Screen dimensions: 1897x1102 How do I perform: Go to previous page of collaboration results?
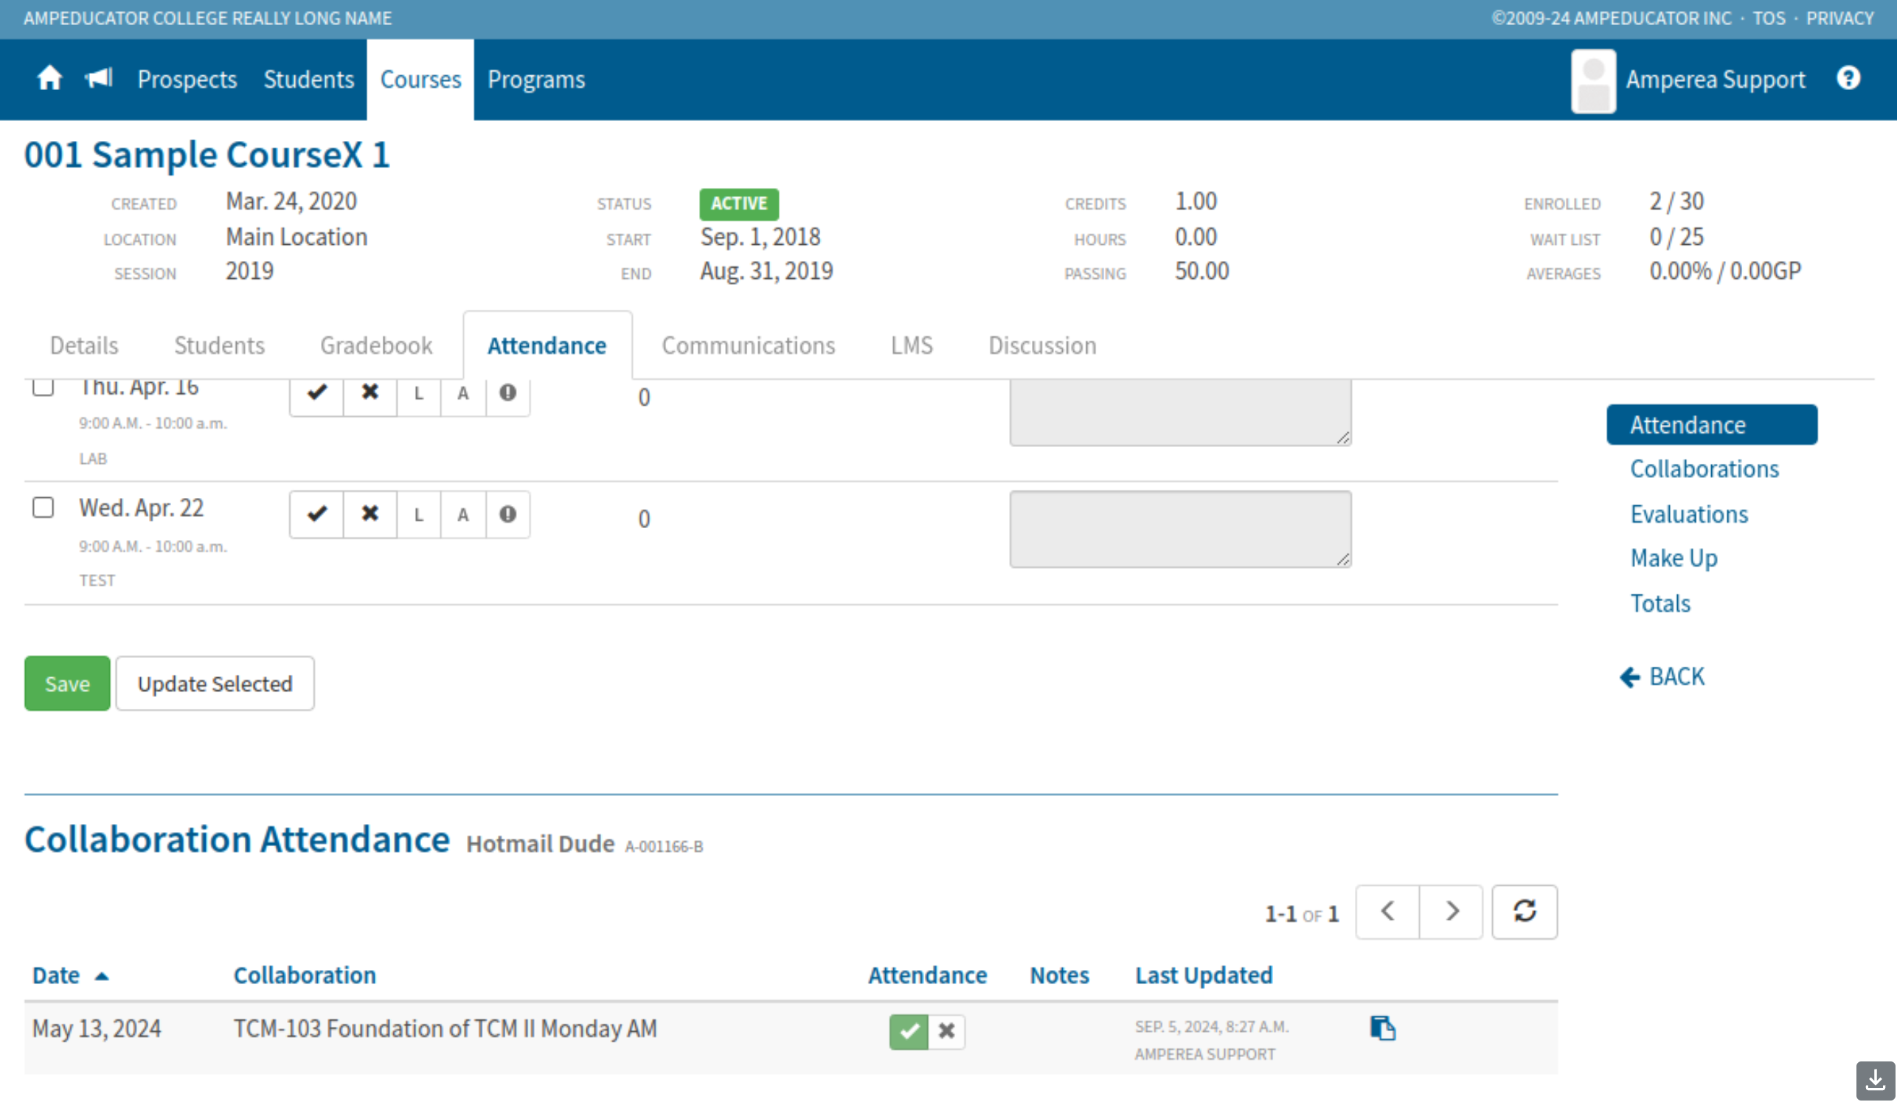(x=1387, y=912)
